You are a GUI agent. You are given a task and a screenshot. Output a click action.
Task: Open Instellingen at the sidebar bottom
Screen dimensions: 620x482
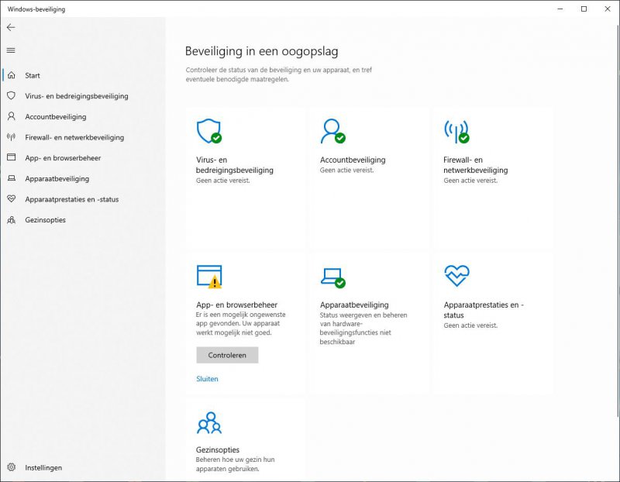tap(43, 468)
